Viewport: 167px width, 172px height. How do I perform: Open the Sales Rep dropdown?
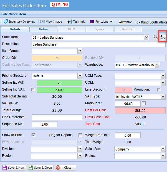click(x=163, y=149)
